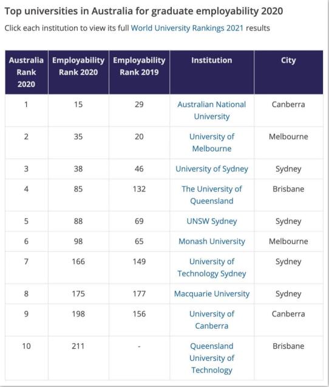Select the page title about graduate employability
The height and width of the screenshot is (387, 329).
click(144, 12)
